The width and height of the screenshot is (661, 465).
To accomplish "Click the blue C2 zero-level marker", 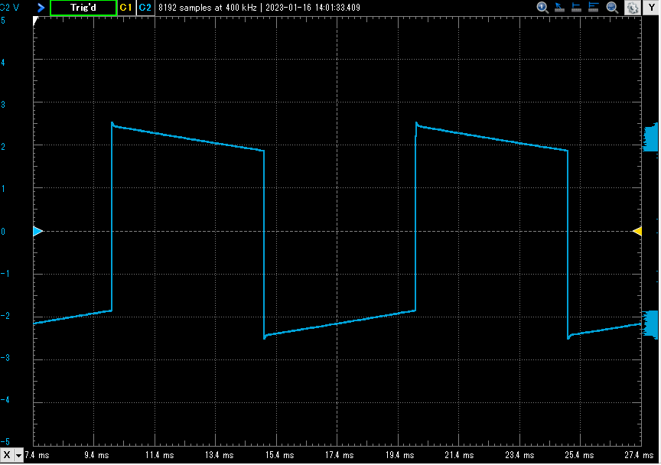I will tap(38, 231).
